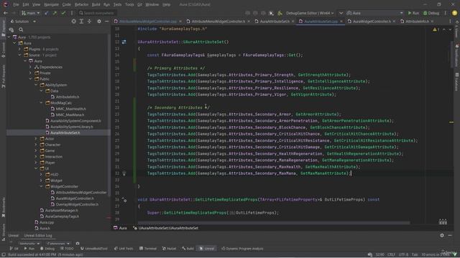Viewport: 460px width, 258px height.
Task: Open the Unit Tests tool window
Action: [124, 249]
